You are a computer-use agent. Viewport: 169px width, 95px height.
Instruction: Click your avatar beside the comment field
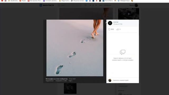pos(110,80)
